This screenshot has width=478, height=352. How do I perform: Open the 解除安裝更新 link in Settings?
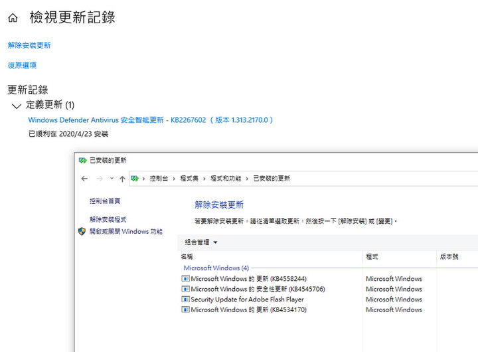[29, 45]
